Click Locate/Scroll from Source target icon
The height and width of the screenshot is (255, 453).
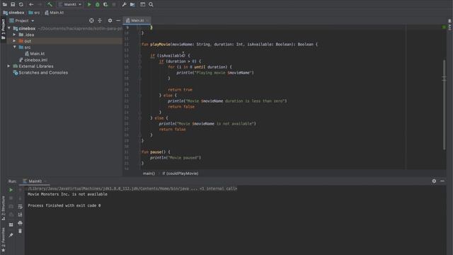[91, 21]
